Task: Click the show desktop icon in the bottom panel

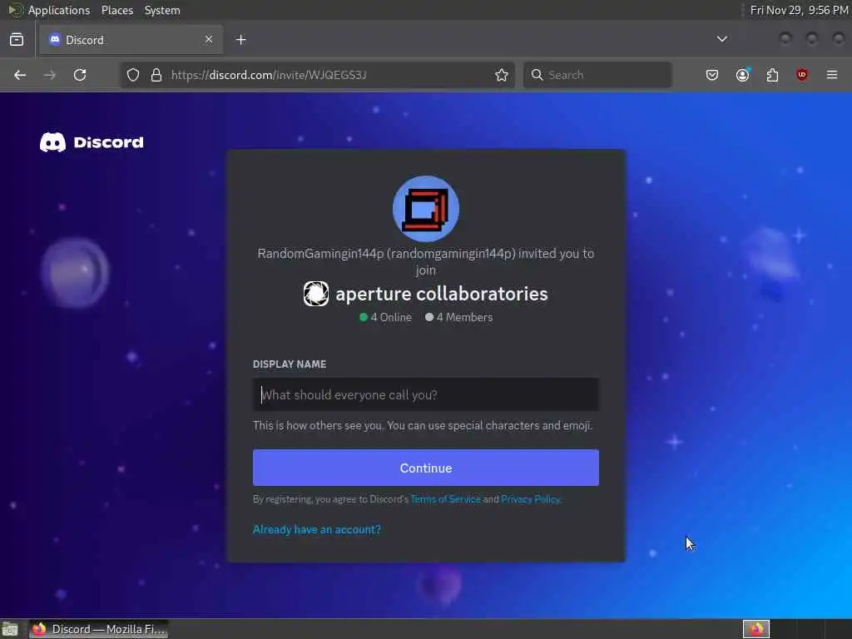Action: point(10,629)
